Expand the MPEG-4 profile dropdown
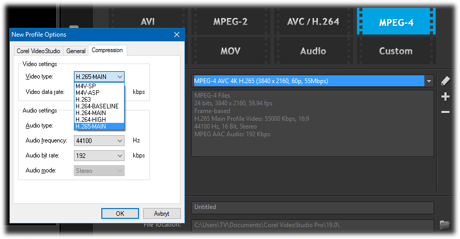 click(x=429, y=81)
